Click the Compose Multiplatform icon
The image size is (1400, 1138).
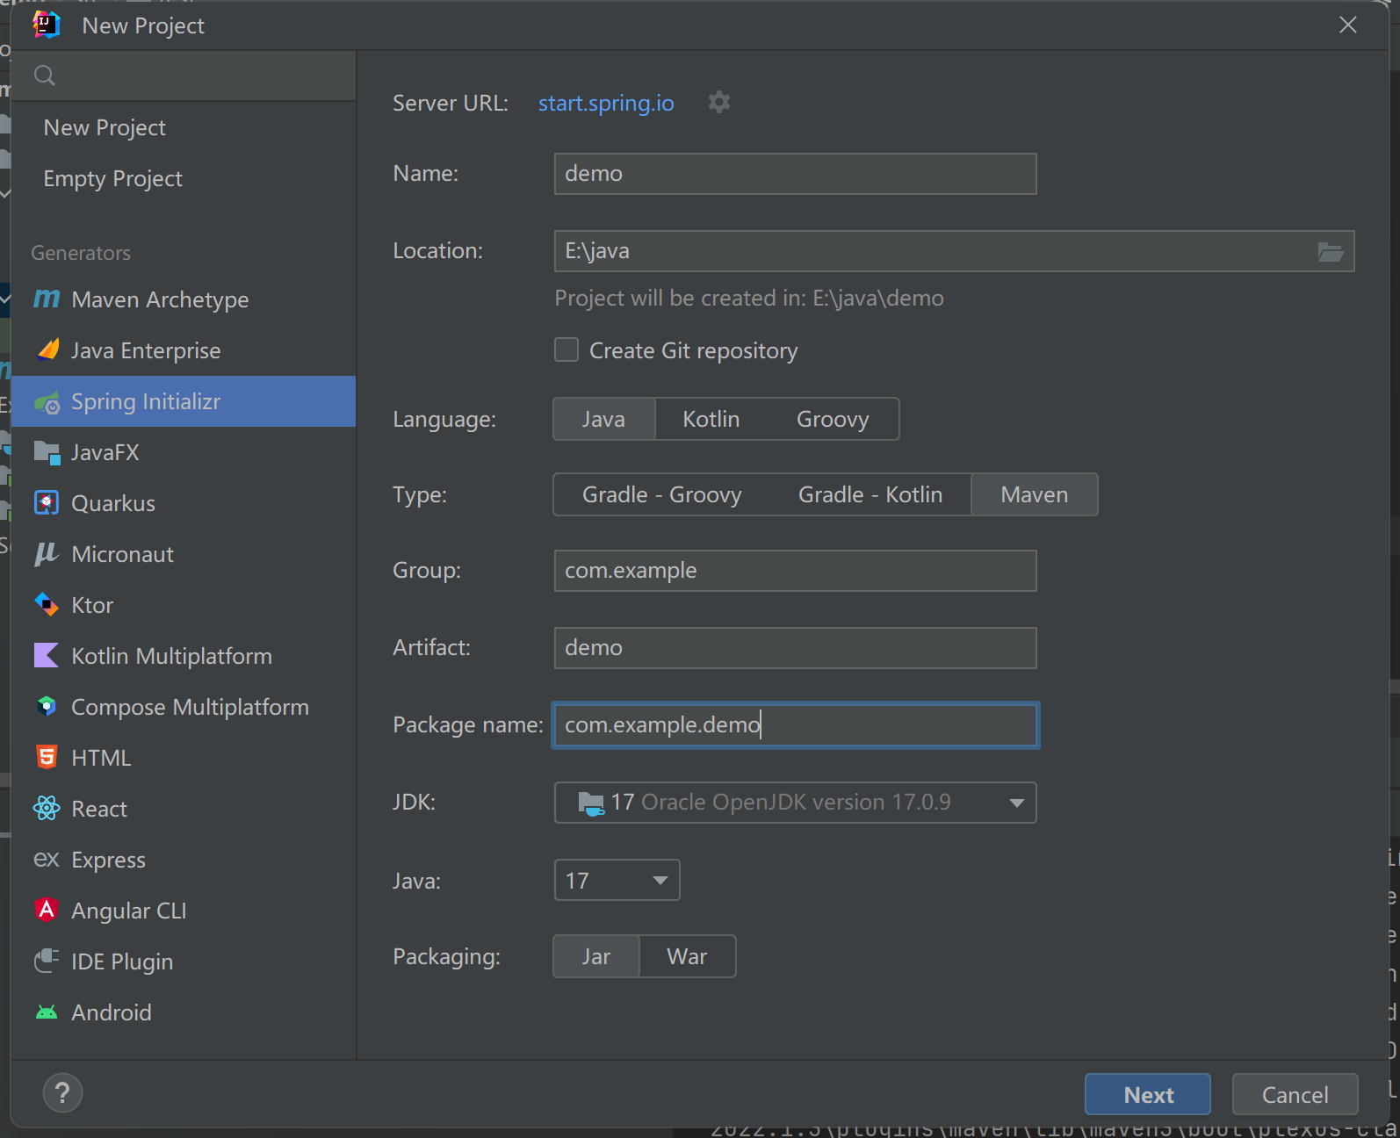pos(47,706)
